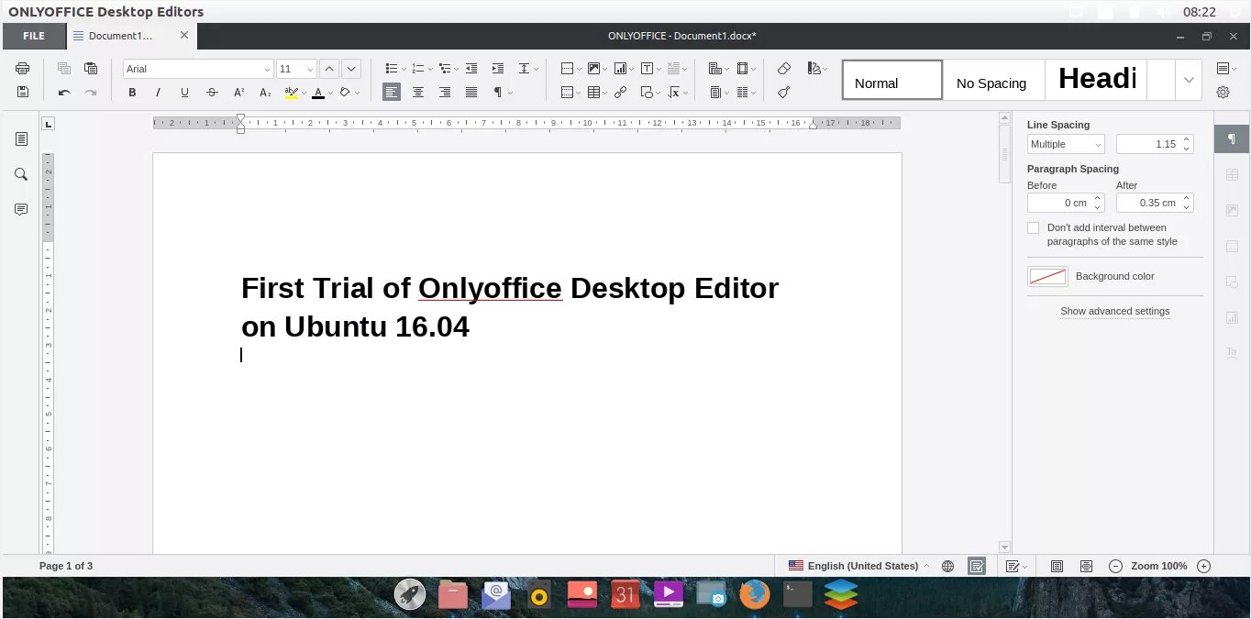Viewport: 1251px width, 619px height.
Task: Justify the text
Action: click(471, 93)
